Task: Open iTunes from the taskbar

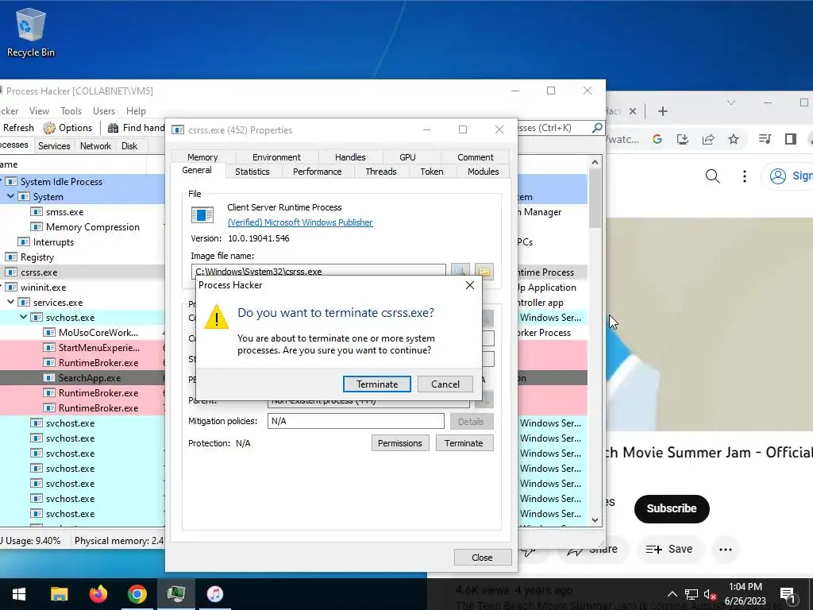Action: (214, 594)
